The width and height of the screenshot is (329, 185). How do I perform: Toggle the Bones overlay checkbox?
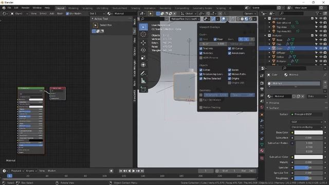point(230,70)
